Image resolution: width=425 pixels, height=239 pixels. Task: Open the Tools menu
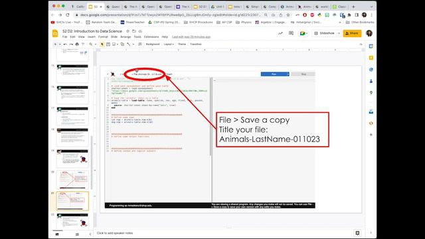click(x=137, y=37)
